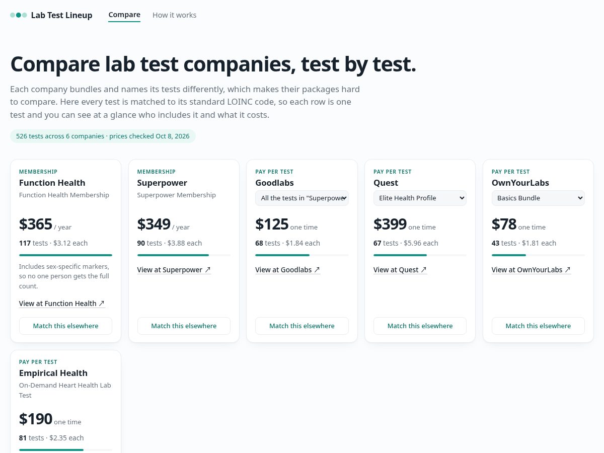Open Goodlabs package dropdown

302,198
